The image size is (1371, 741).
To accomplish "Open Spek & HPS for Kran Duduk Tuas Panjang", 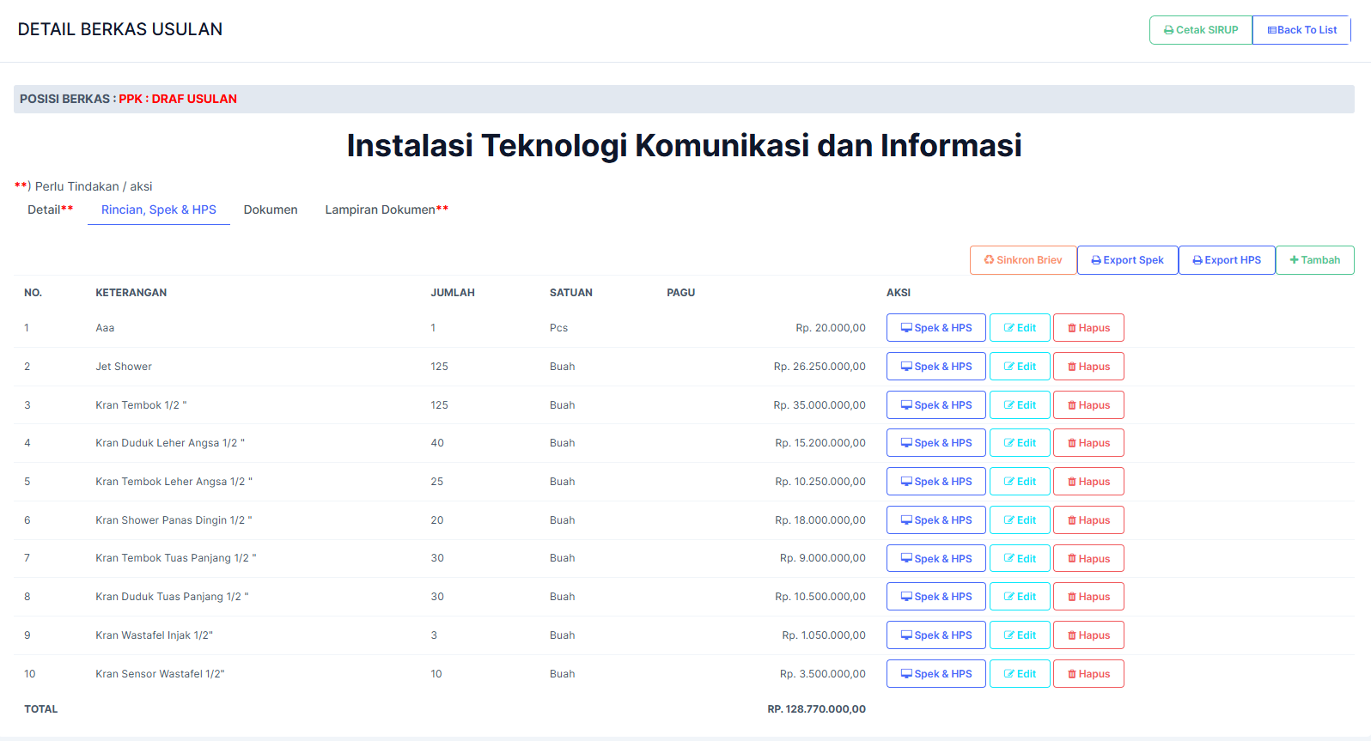I will coord(935,597).
